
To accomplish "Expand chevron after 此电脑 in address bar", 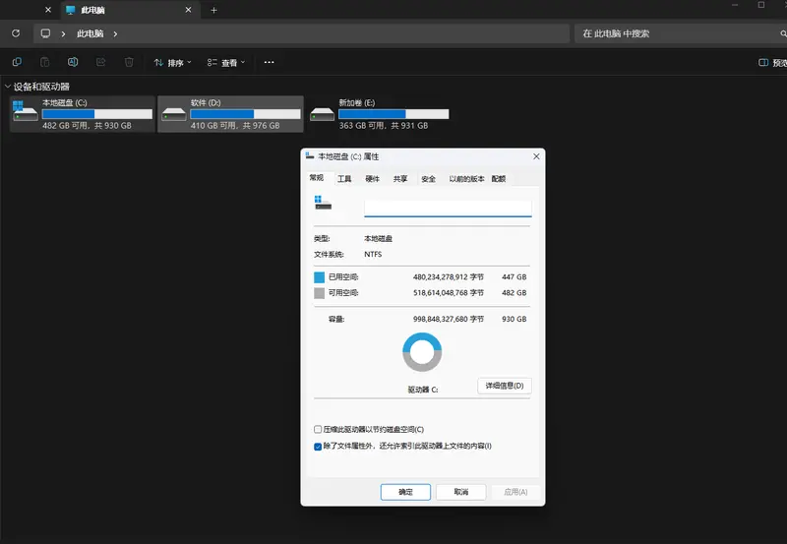I will 115,33.
